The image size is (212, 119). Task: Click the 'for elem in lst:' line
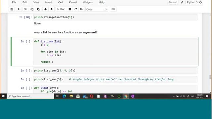click(x=53, y=52)
